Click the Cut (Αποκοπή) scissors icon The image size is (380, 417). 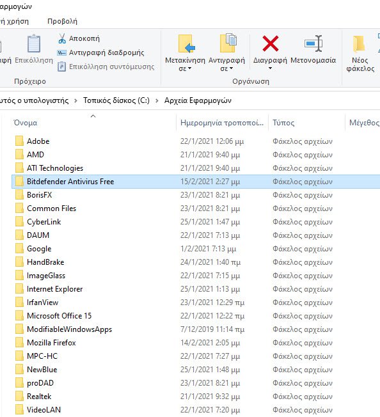[62, 38]
